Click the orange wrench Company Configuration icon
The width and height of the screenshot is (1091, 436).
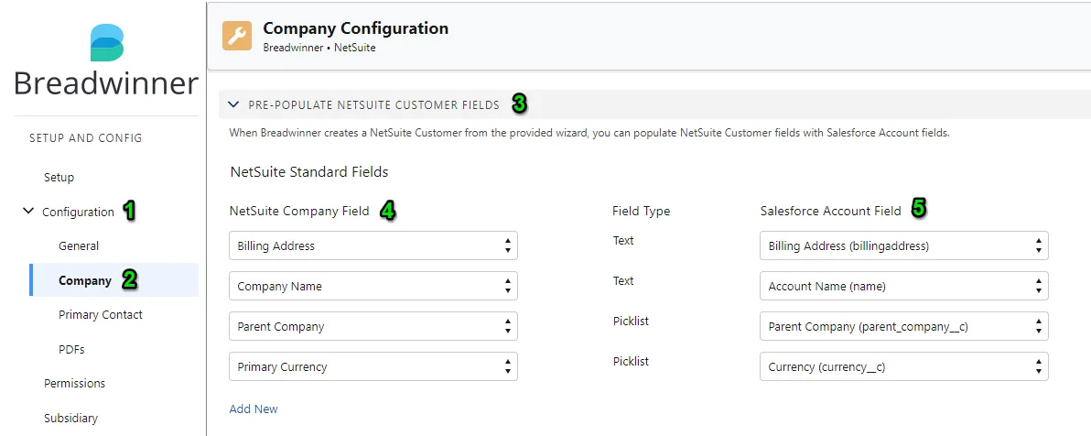pos(237,37)
